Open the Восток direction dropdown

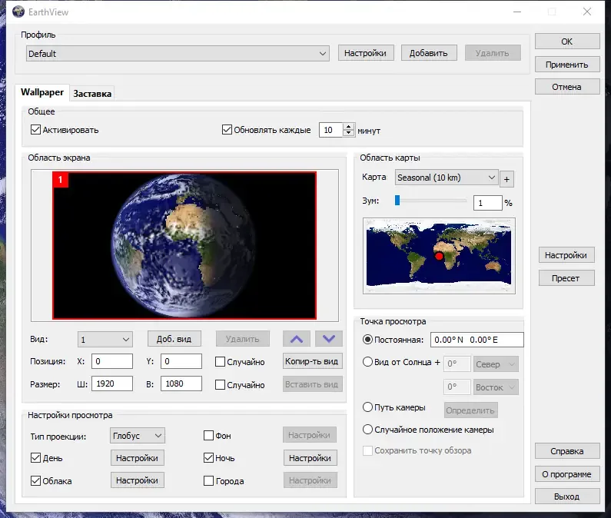pos(496,387)
